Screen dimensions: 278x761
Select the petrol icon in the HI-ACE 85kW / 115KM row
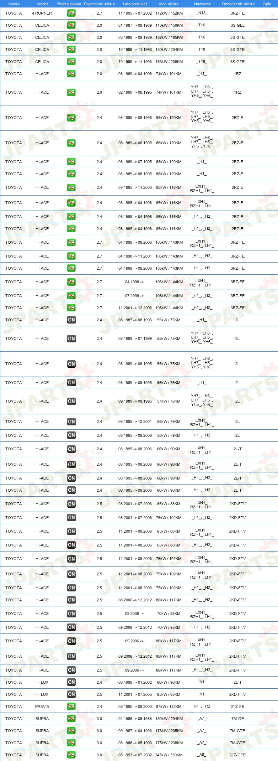click(71, 217)
